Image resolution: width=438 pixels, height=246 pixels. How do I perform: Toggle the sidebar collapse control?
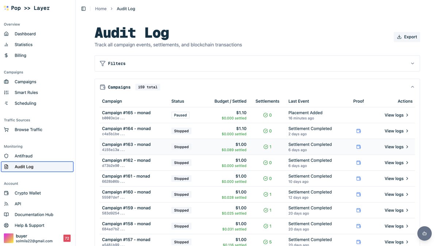click(84, 8)
